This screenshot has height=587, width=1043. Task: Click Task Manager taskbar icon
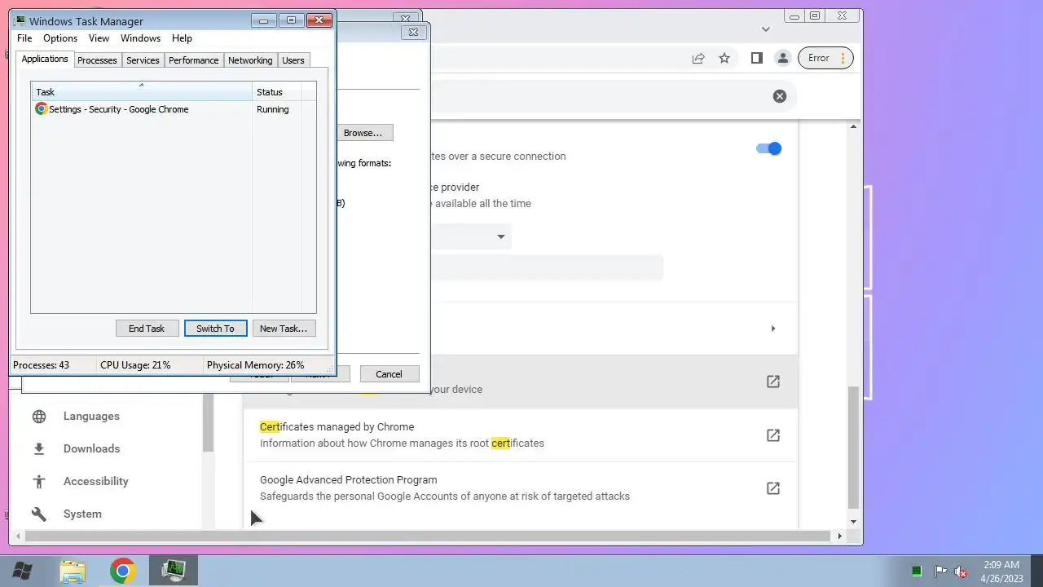tap(173, 571)
